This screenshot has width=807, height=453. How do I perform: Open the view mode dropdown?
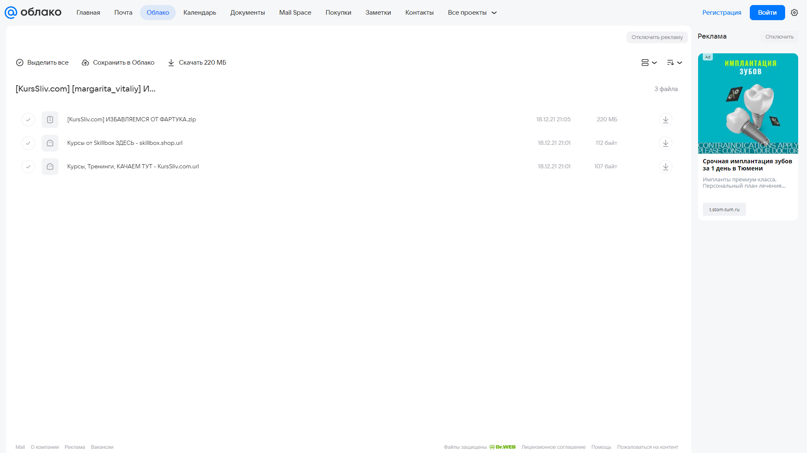pyautogui.click(x=649, y=63)
